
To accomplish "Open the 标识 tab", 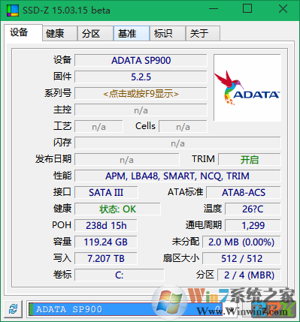I will [168, 33].
